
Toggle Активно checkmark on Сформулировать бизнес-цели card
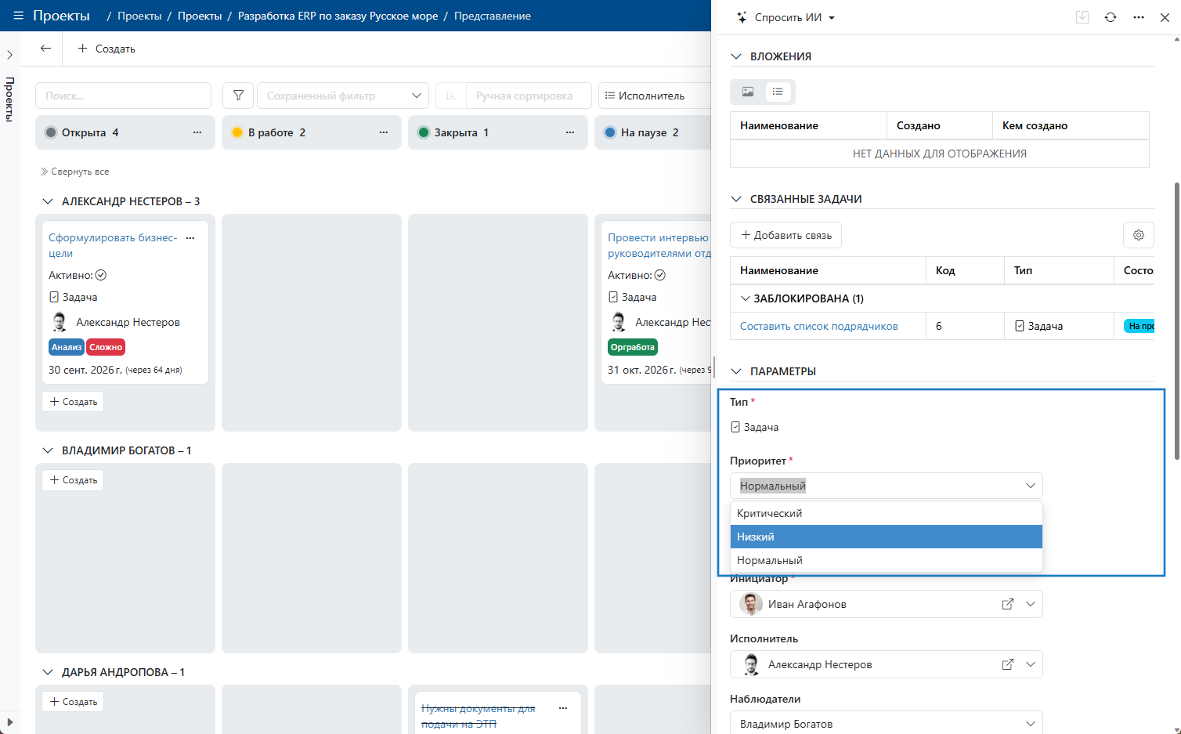(x=101, y=275)
